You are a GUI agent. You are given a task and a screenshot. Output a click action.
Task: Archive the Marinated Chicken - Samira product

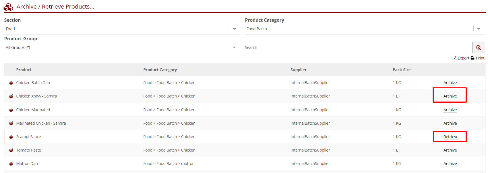click(x=450, y=123)
